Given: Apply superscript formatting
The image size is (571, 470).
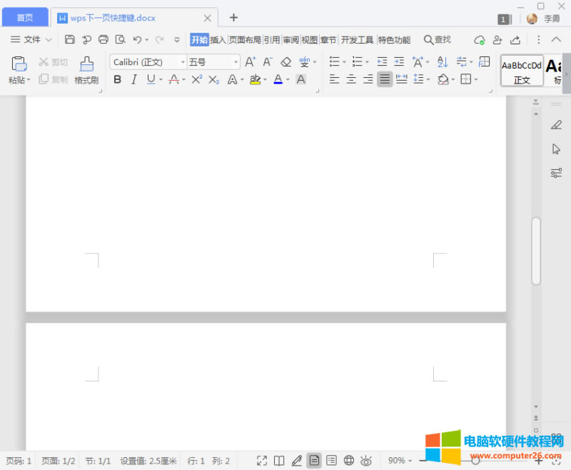Looking at the screenshot, I should pos(197,79).
